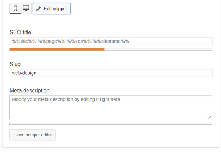Close the snippet editor
Screen dimensions: 221x152
[33, 135]
